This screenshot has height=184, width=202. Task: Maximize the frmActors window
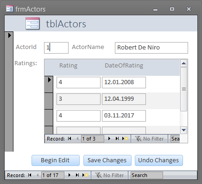tap(172, 9)
